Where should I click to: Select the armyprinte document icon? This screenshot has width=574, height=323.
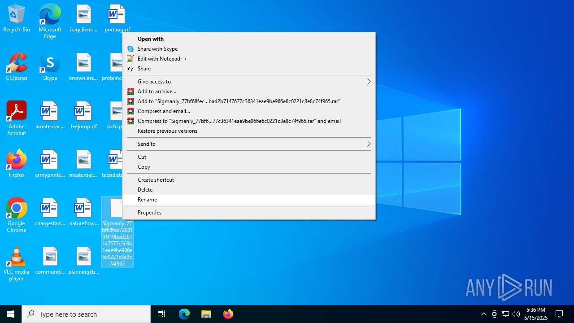coord(50,164)
